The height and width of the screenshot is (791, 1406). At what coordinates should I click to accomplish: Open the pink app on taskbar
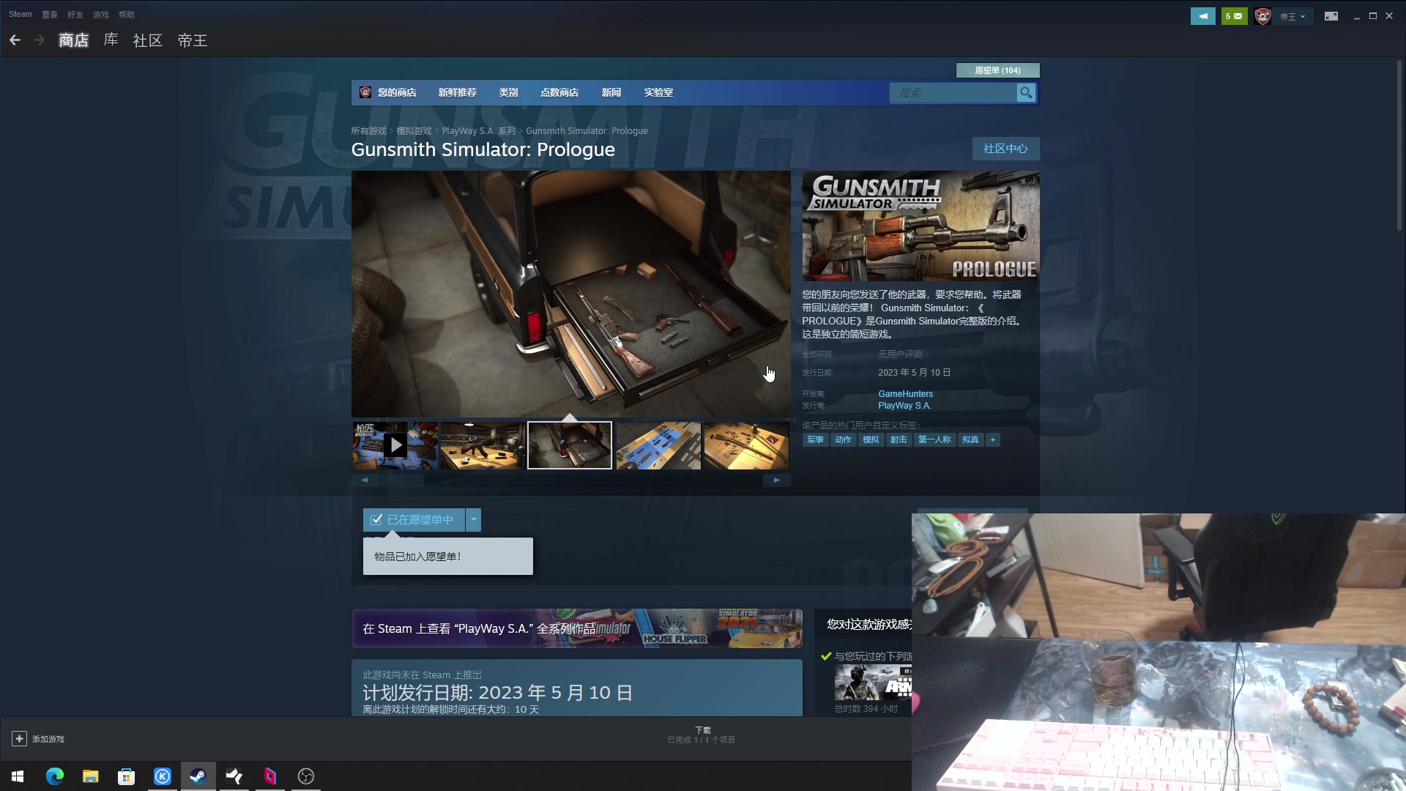pos(269,776)
